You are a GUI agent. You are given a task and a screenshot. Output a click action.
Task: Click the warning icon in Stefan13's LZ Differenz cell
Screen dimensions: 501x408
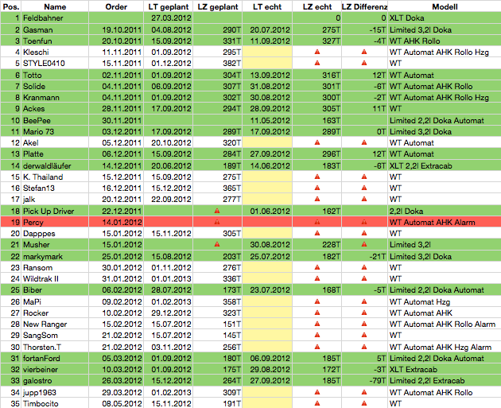pos(364,188)
